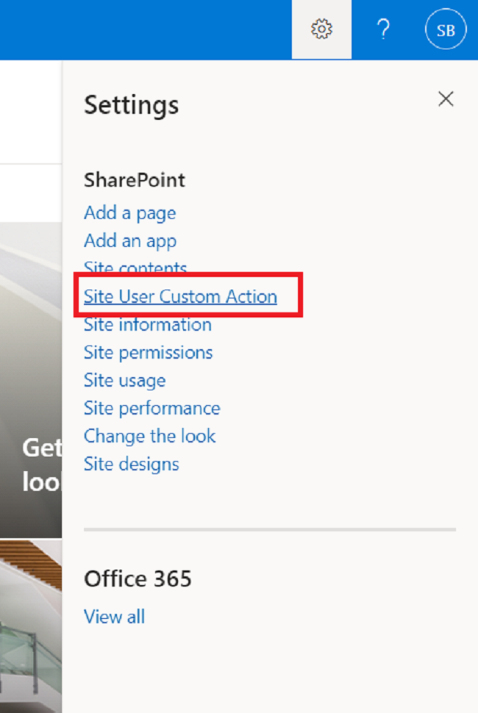The width and height of the screenshot is (478, 713).
Task: Open Change the look
Action: click(x=149, y=437)
